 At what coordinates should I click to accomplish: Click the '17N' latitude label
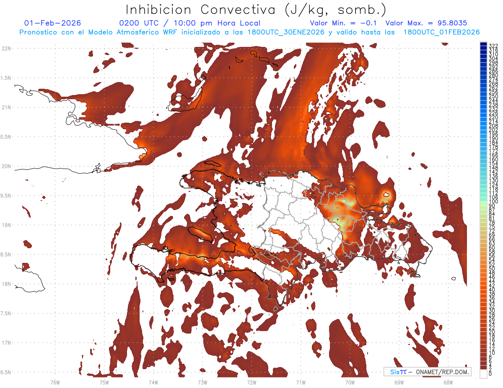click(x=6, y=343)
